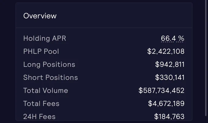Click the PHLP Pool label
This screenshot has height=123, width=208.
pyautogui.click(x=41, y=51)
